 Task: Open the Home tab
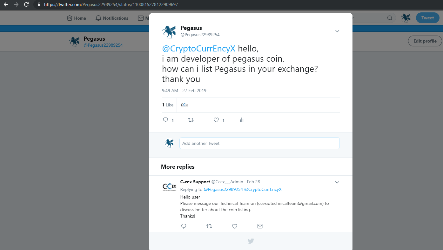point(76,18)
